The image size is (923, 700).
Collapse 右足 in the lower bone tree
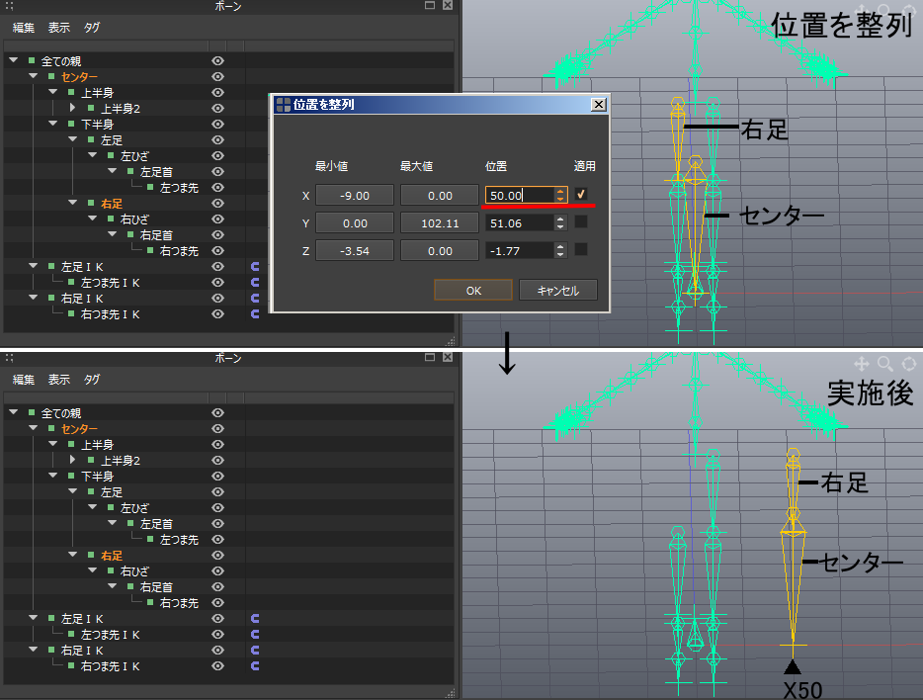point(73,555)
